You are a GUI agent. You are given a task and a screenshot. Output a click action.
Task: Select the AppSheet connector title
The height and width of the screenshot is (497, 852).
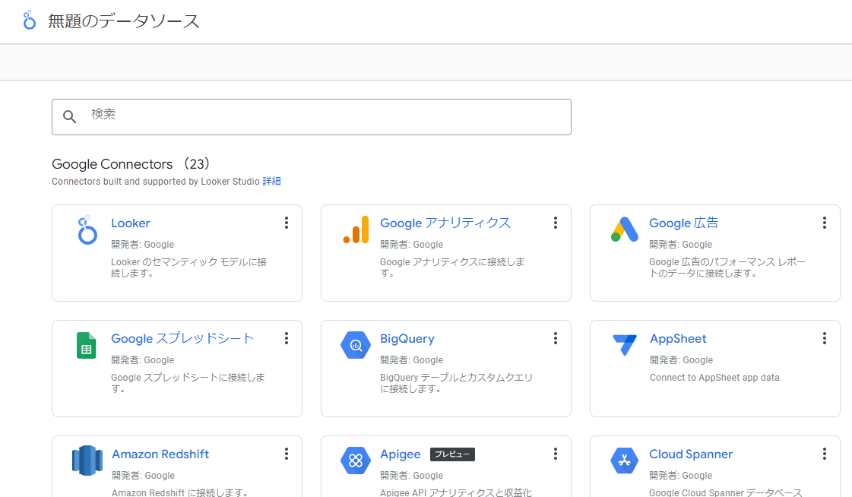coord(678,339)
